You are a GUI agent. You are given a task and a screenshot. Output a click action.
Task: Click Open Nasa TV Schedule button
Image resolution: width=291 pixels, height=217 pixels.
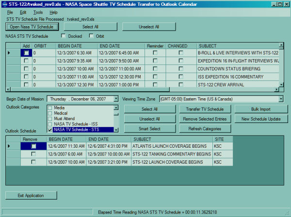click(x=32, y=27)
